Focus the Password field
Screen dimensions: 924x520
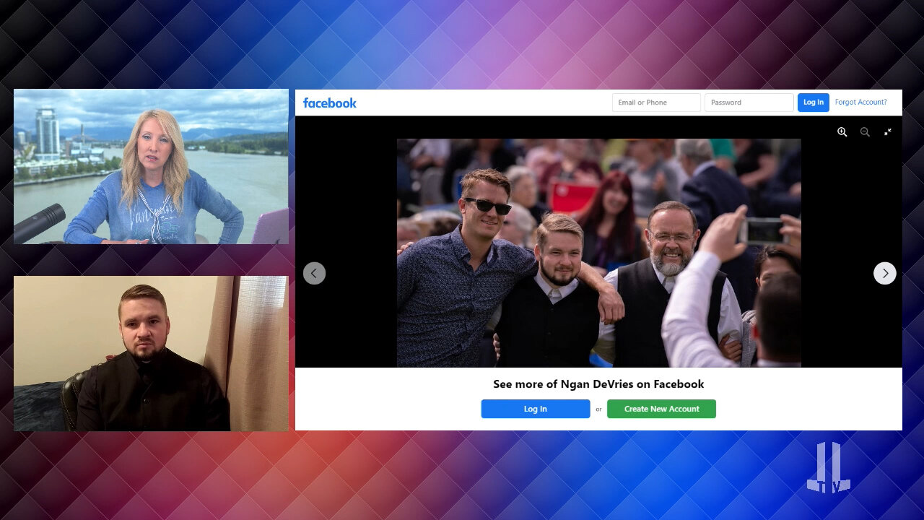pyautogui.click(x=749, y=103)
